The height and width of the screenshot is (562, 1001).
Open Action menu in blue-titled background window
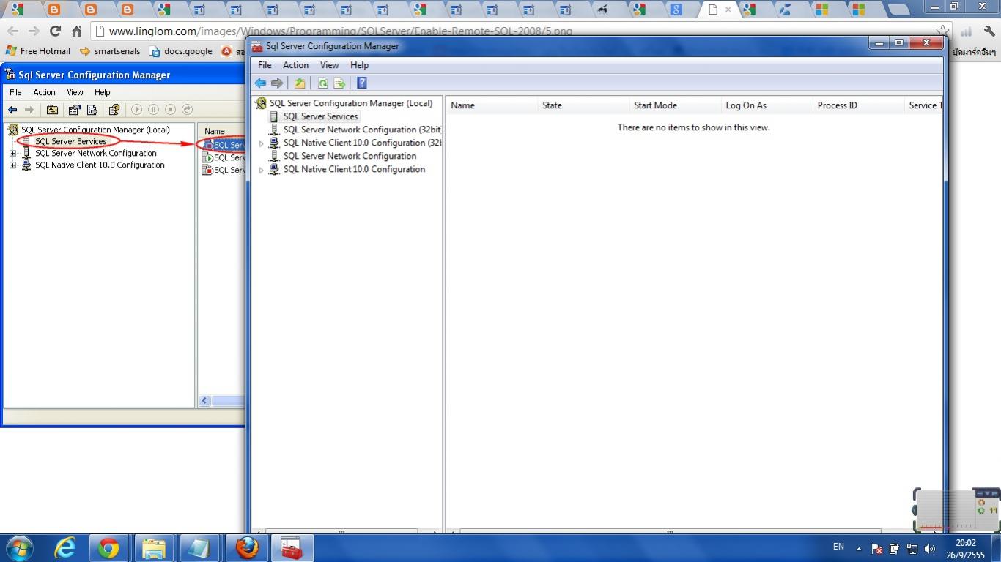(44, 92)
